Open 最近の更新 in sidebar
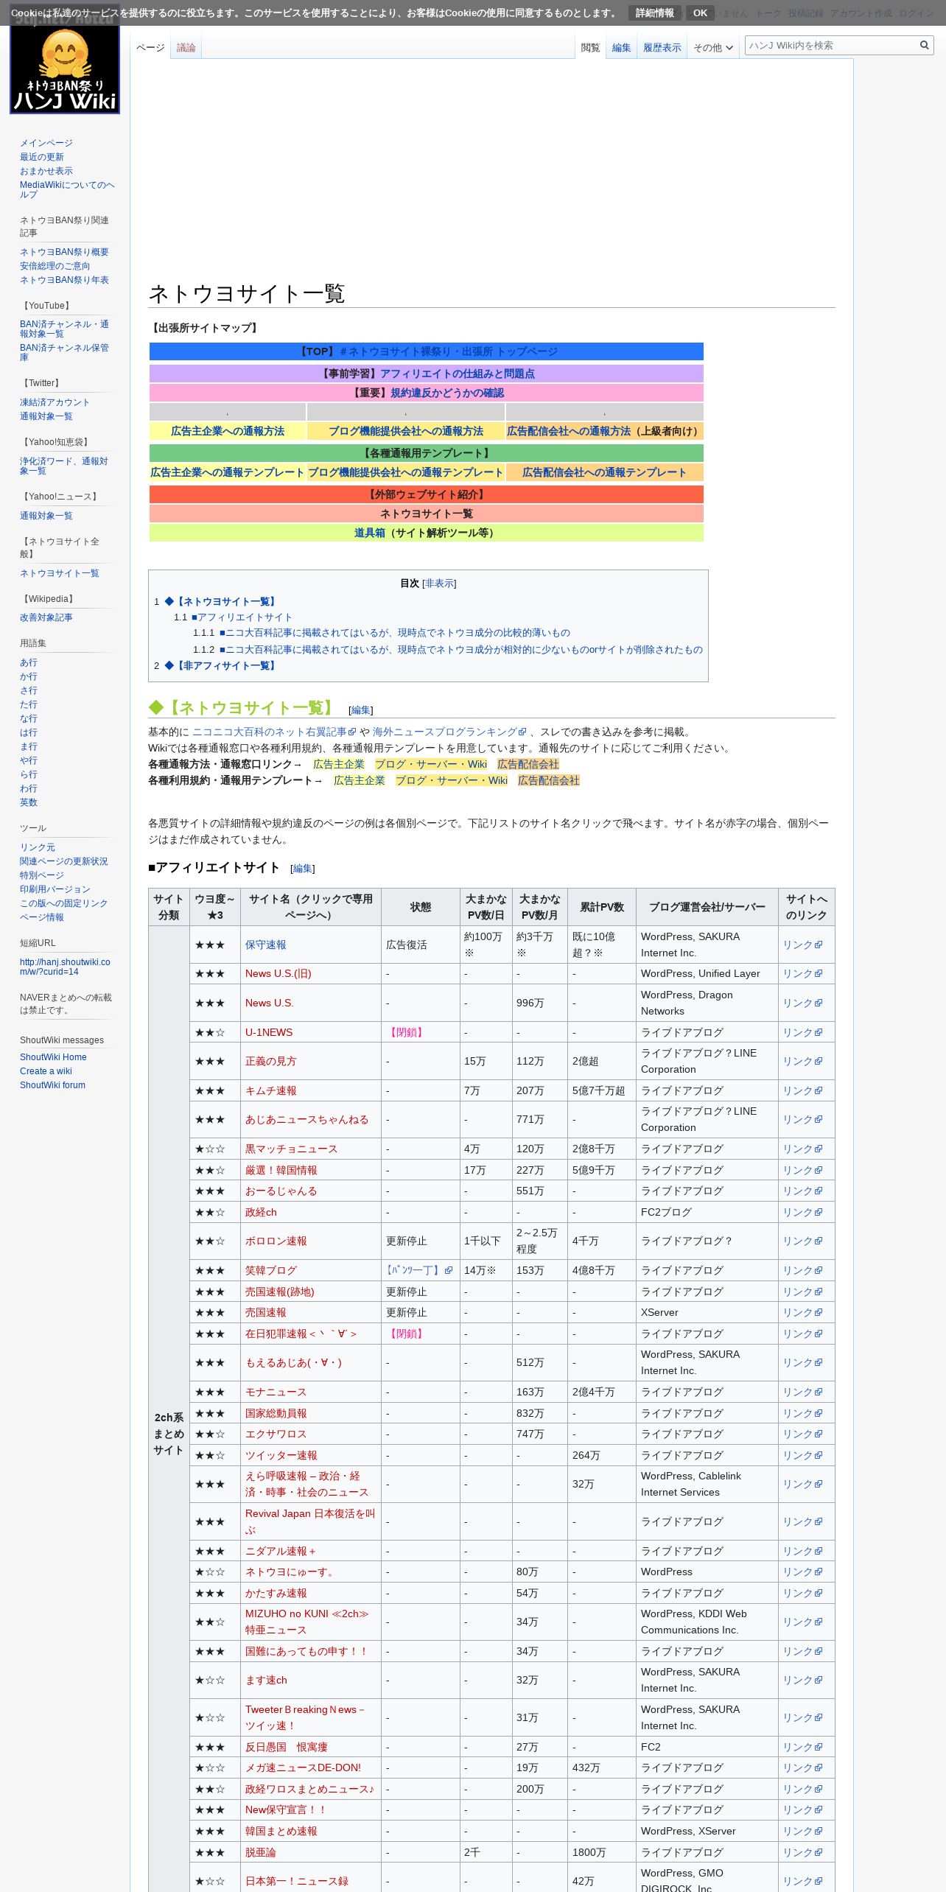 42,157
